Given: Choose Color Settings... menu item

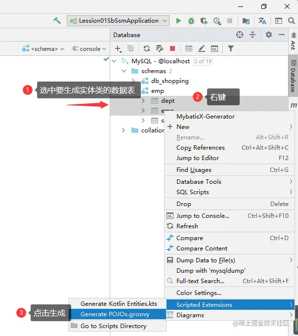Looking at the screenshot, I should point(229,293).
